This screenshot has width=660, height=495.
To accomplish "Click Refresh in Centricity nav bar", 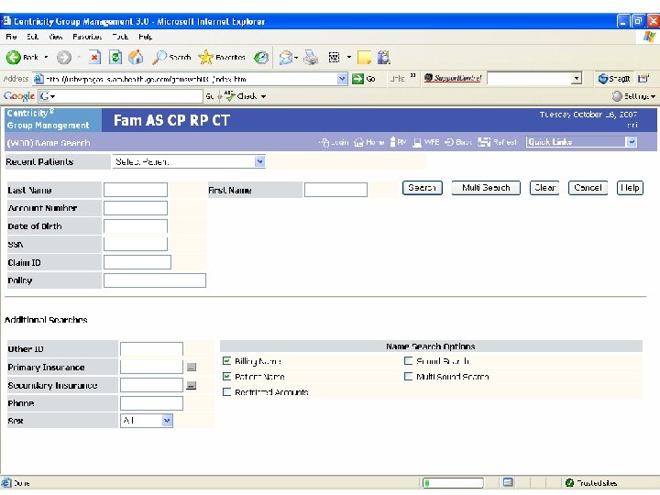I will 497,142.
